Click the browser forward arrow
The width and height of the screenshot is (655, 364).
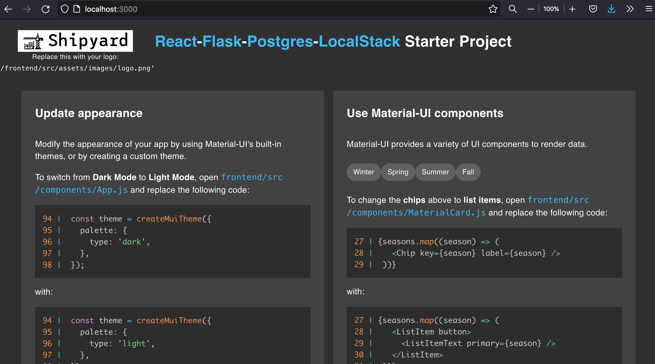coord(27,9)
